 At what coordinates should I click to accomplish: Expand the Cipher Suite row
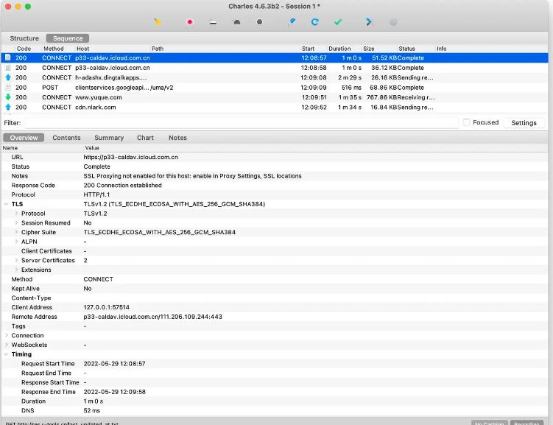point(16,232)
